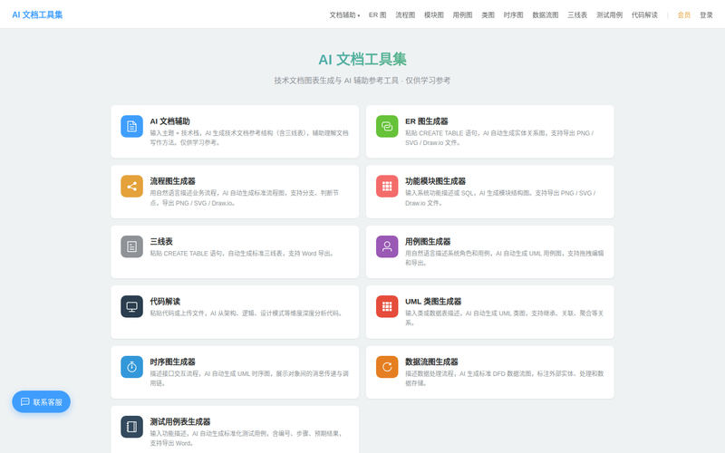This screenshot has height=453, width=725.
Task: Open 类图 from the navigation bar
Action: click(x=488, y=14)
